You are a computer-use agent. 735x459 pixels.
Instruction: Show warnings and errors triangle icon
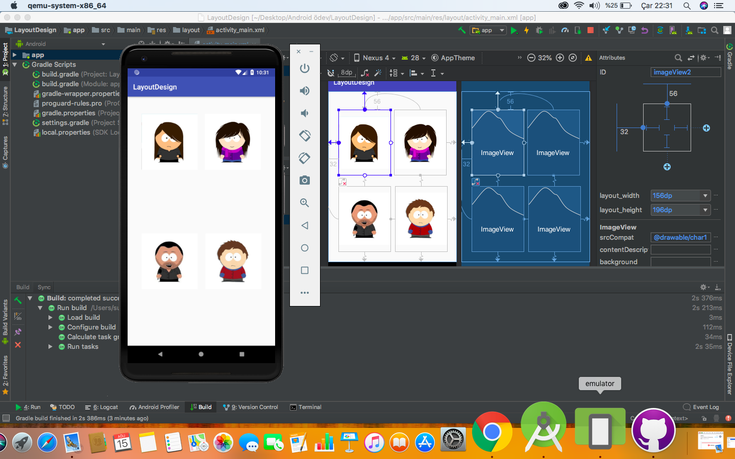(589, 58)
